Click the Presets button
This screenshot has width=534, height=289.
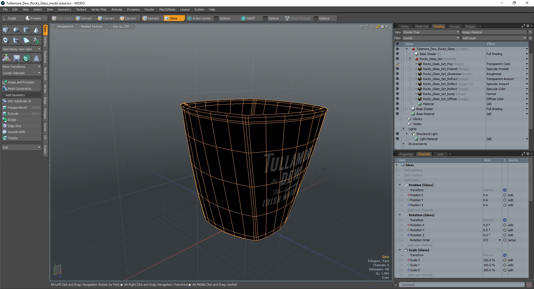tap(36, 18)
